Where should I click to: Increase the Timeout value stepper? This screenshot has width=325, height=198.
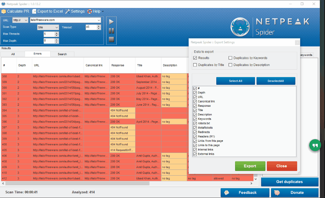99,26
